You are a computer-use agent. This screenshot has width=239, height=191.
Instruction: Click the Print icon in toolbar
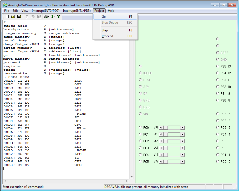[47, 16]
